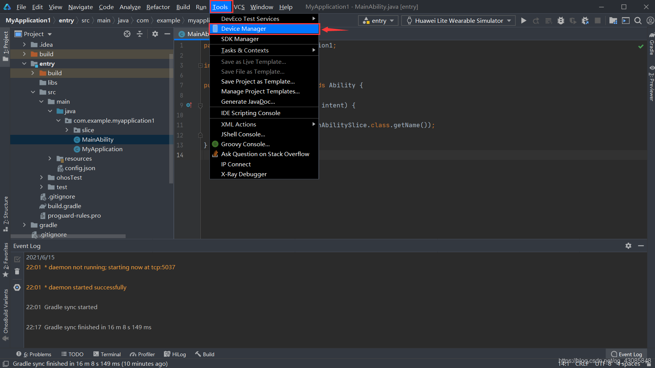This screenshot has width=655, height=368.
Task: Open the Previewer screen icon in toolbar
Action: click(626, 21)
